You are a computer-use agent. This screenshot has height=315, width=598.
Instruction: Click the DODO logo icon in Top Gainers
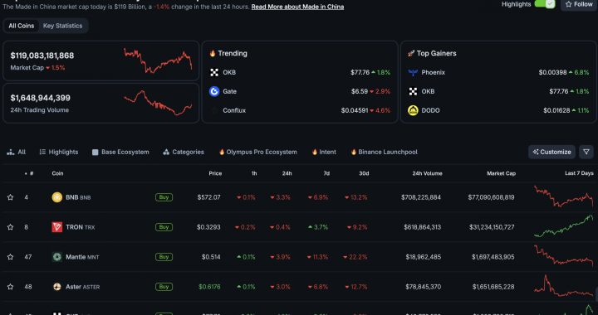coord(413,110)
